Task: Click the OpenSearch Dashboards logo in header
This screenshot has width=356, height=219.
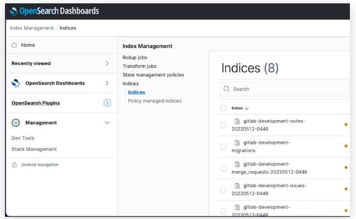Action: [x=54, y=11]
